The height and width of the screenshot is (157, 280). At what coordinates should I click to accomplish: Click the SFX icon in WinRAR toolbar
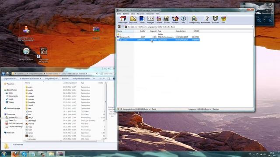[x=224, y=20]
